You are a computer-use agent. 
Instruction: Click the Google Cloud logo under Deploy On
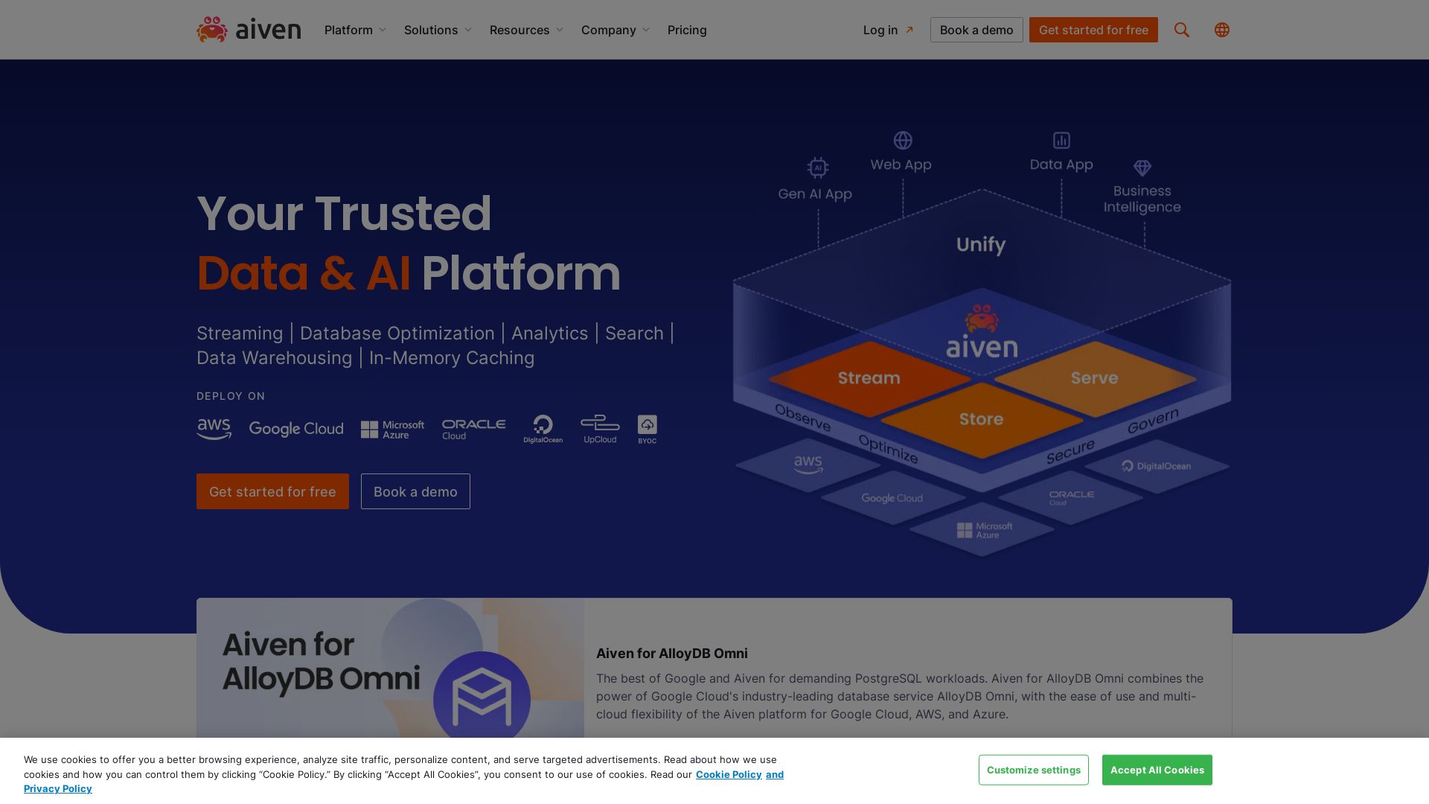[296, 429]
